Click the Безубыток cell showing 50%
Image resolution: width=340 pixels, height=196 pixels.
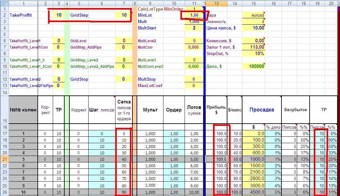point(303,140)
